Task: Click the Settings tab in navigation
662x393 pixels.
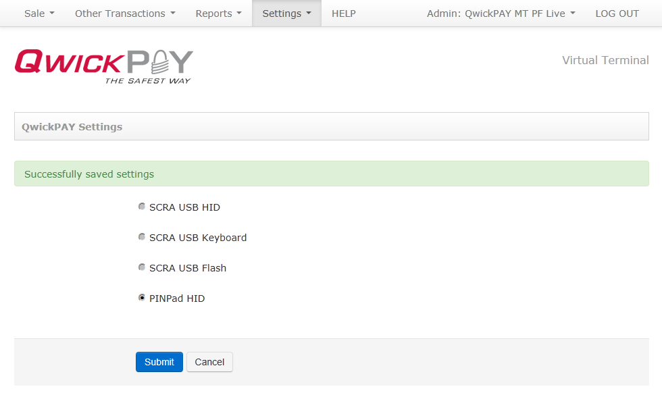Action: pyautogui.click(x=286, y=13)
